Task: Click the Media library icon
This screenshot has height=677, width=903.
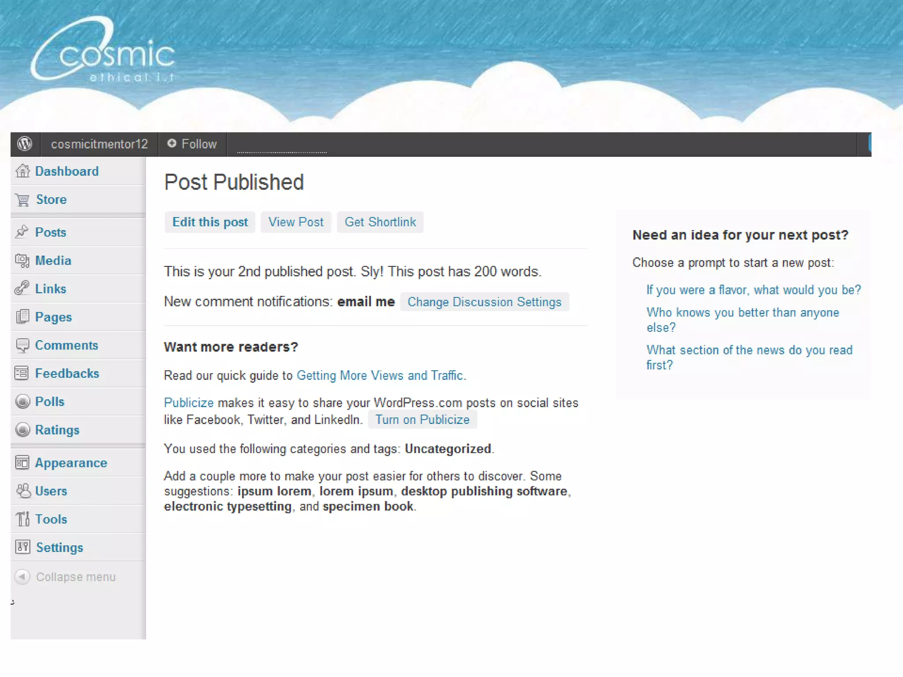Action: click(x=22, y=260)
